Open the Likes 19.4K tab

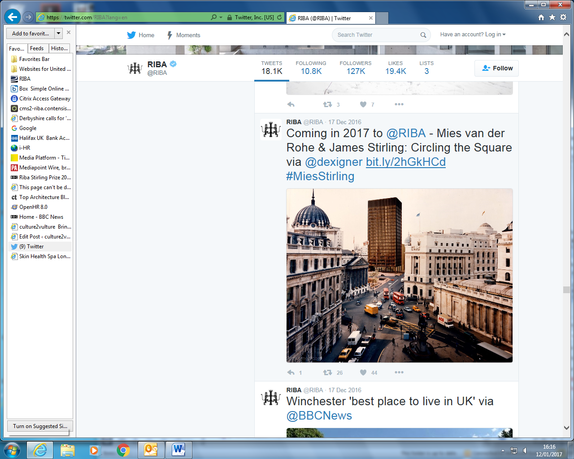click(396, 68)
